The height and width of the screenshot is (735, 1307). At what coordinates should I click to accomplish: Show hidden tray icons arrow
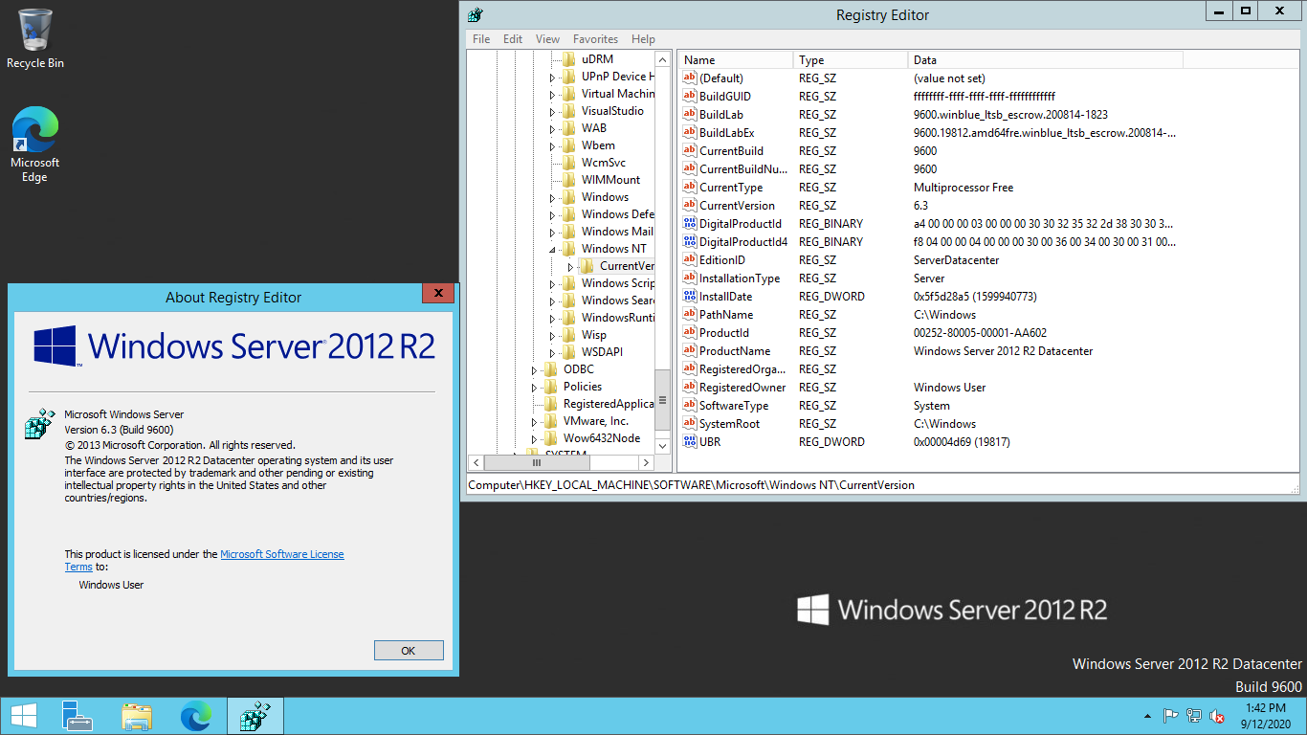click(x=1147, y=716)
